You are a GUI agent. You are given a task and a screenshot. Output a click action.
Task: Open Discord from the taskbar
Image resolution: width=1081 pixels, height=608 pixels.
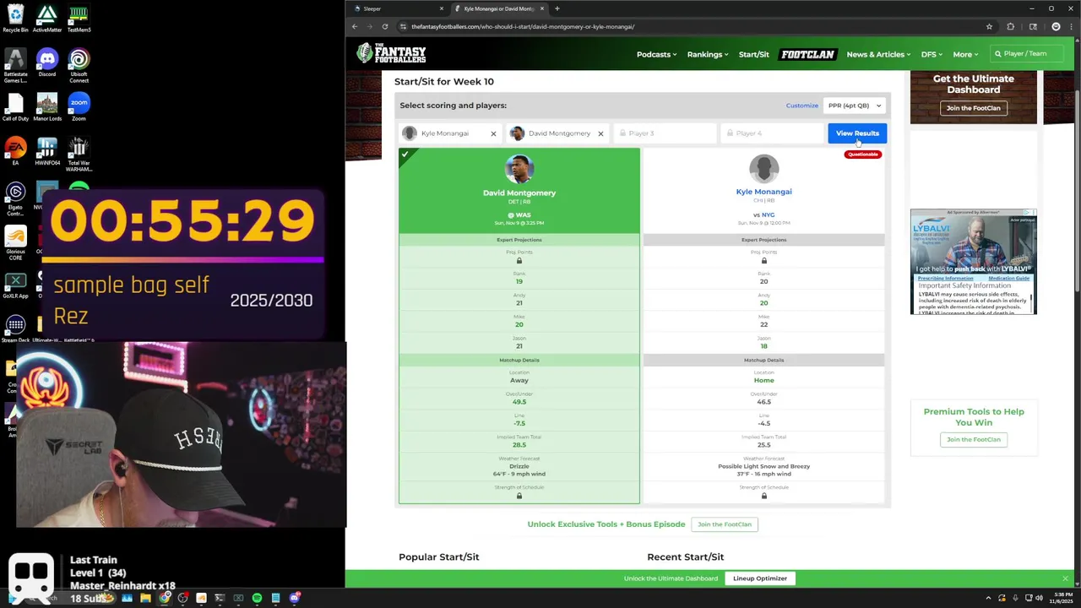tap(294, 598)
